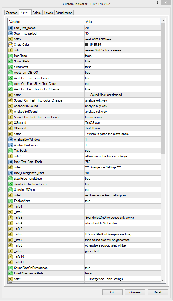Click the bool icon beside SoundAlerts
The image size is (173, 301).
click(x=11, y=61)
